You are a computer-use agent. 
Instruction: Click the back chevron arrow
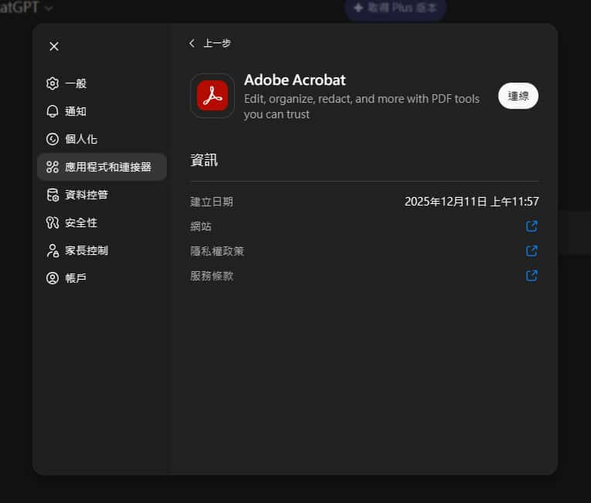tap(192, 43)
